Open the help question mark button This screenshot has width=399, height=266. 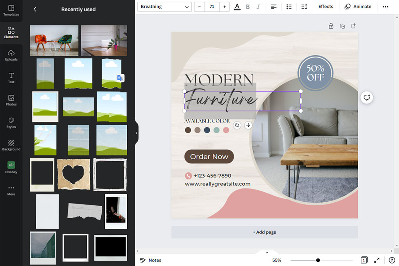(x=392, y=260)
